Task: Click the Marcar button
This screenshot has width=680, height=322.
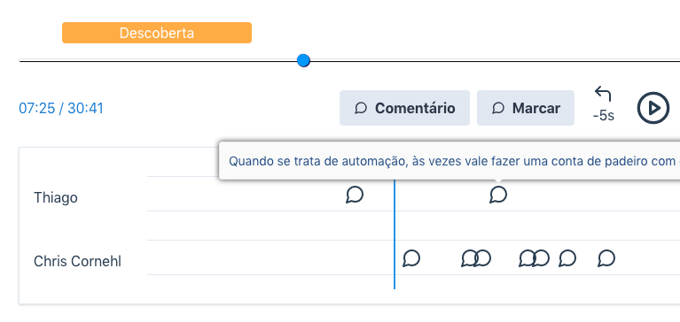Action: pos(526,108)
